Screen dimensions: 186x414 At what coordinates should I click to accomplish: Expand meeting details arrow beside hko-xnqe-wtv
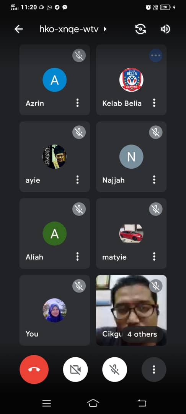pyautogui.click(x=105, y=29)
